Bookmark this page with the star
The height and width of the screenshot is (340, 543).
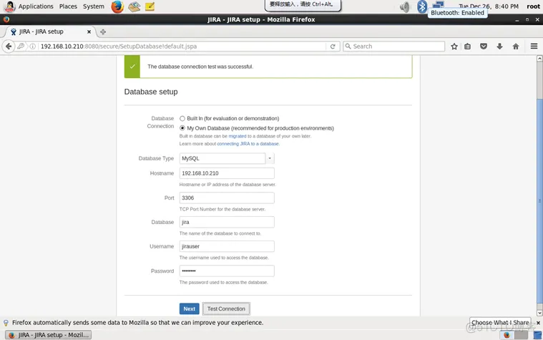point(454,46)
